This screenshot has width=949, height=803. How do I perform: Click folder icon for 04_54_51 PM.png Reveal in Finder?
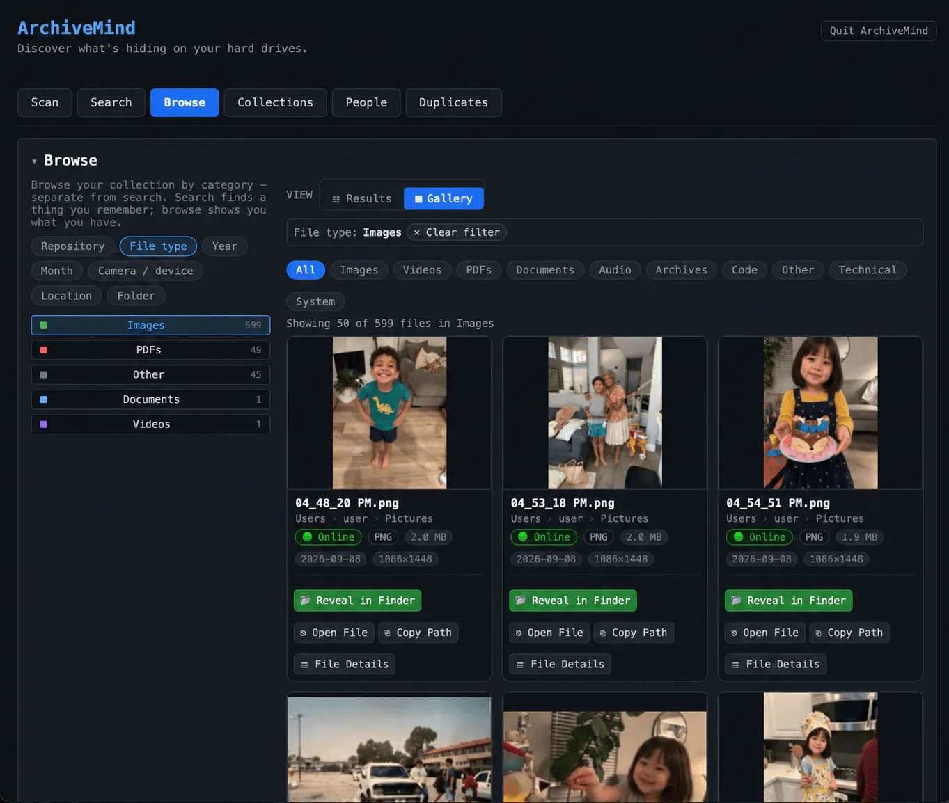pyautogui.click(x=736, y=601)
